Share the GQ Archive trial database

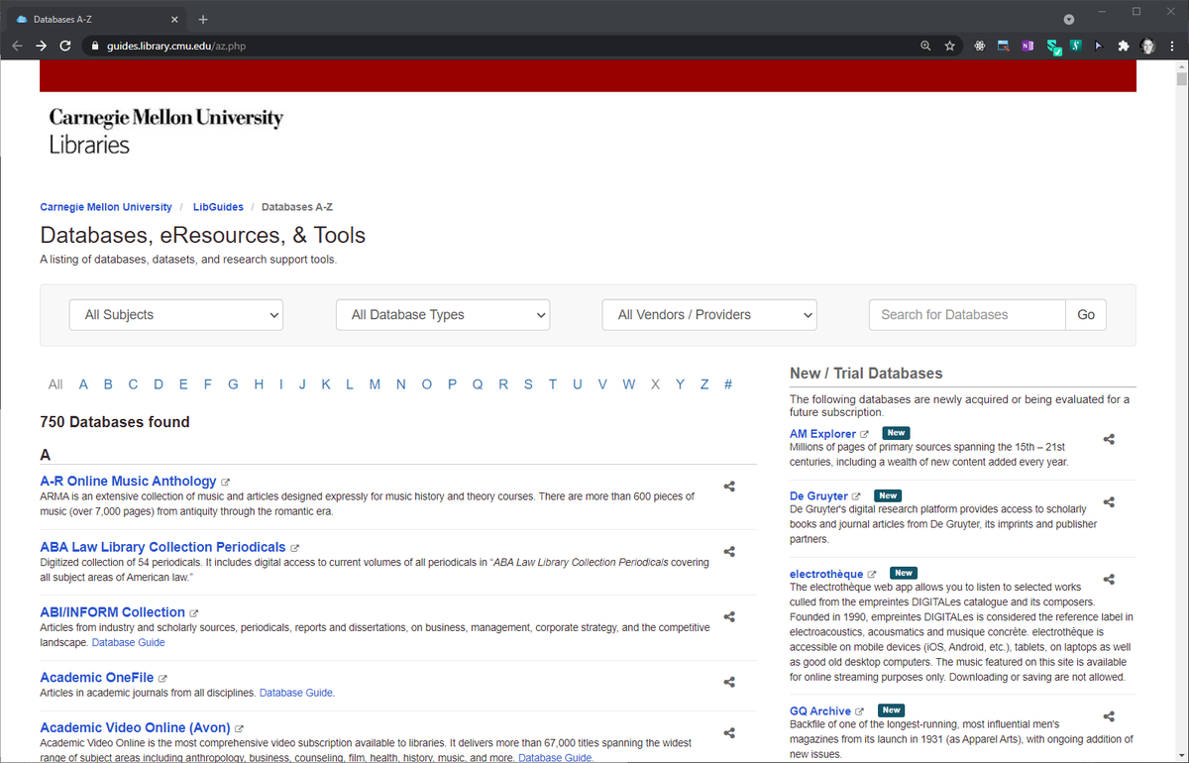click(1109, 716)
